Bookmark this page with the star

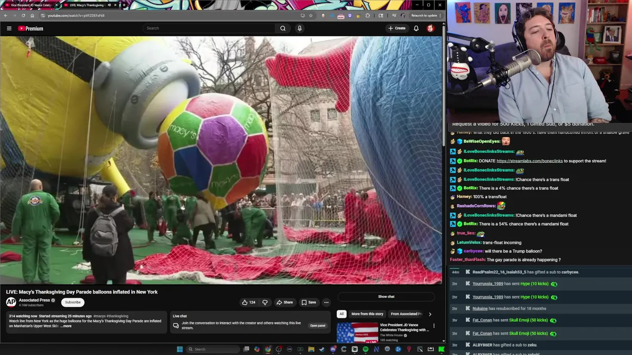tap(311, 15)
